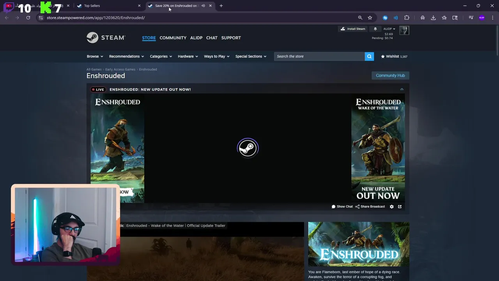Screen dimensions: 499x281
Task: Open the media controls music icon
Action: coord(471,18)
